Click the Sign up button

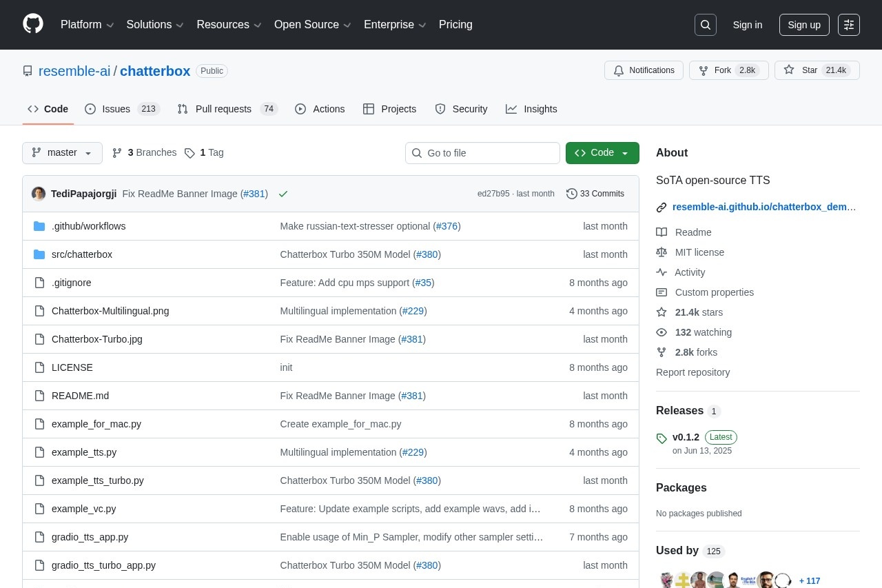[803, 25]
